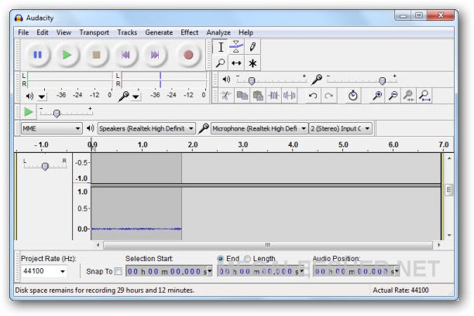Click the Redo arrow icon
The image size is (474, 316).
coord(328,96)
